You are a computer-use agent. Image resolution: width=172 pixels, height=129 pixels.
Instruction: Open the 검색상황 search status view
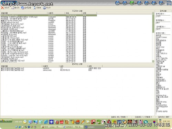(26, 8)
